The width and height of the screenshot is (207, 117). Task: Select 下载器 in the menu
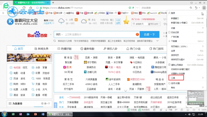[x=187, y=41]
